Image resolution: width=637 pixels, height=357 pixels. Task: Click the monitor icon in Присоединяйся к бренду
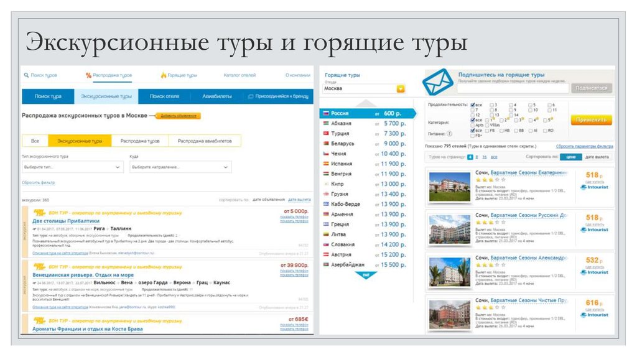tap(251, 96)
